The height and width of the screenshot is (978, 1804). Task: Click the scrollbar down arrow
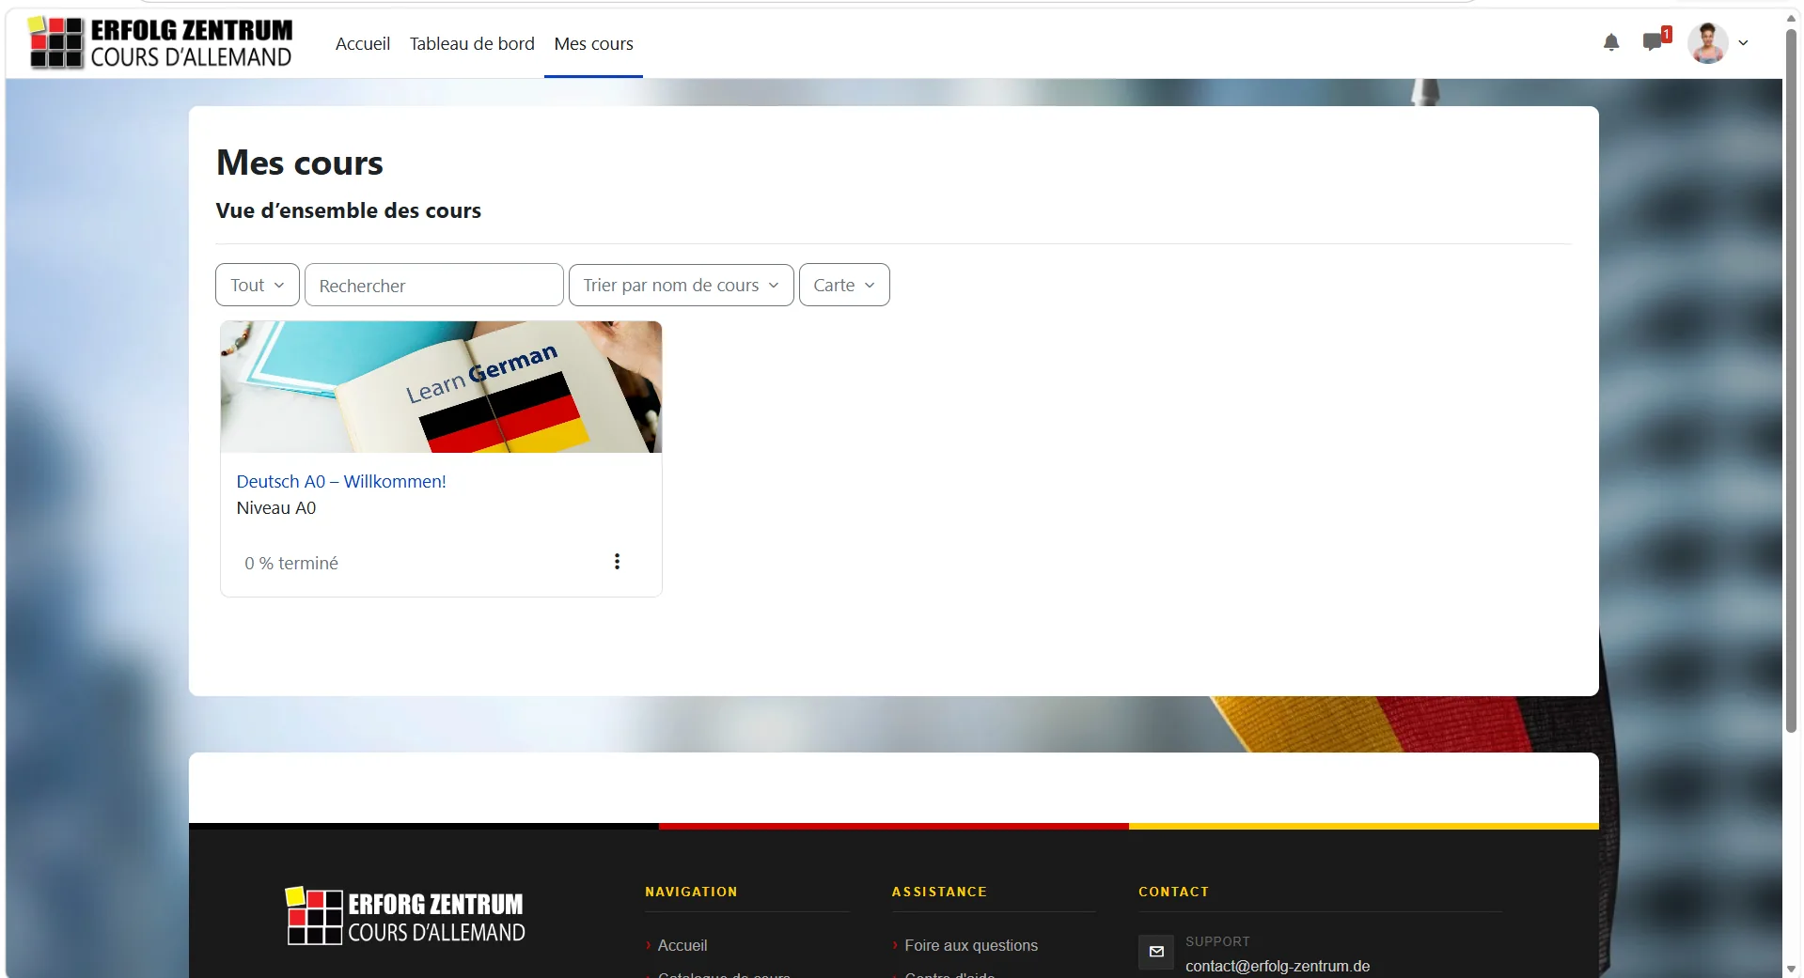click(1791, 969)
